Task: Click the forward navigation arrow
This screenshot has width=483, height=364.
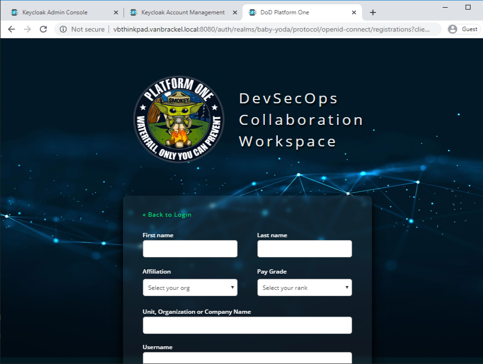Action: 27,29
